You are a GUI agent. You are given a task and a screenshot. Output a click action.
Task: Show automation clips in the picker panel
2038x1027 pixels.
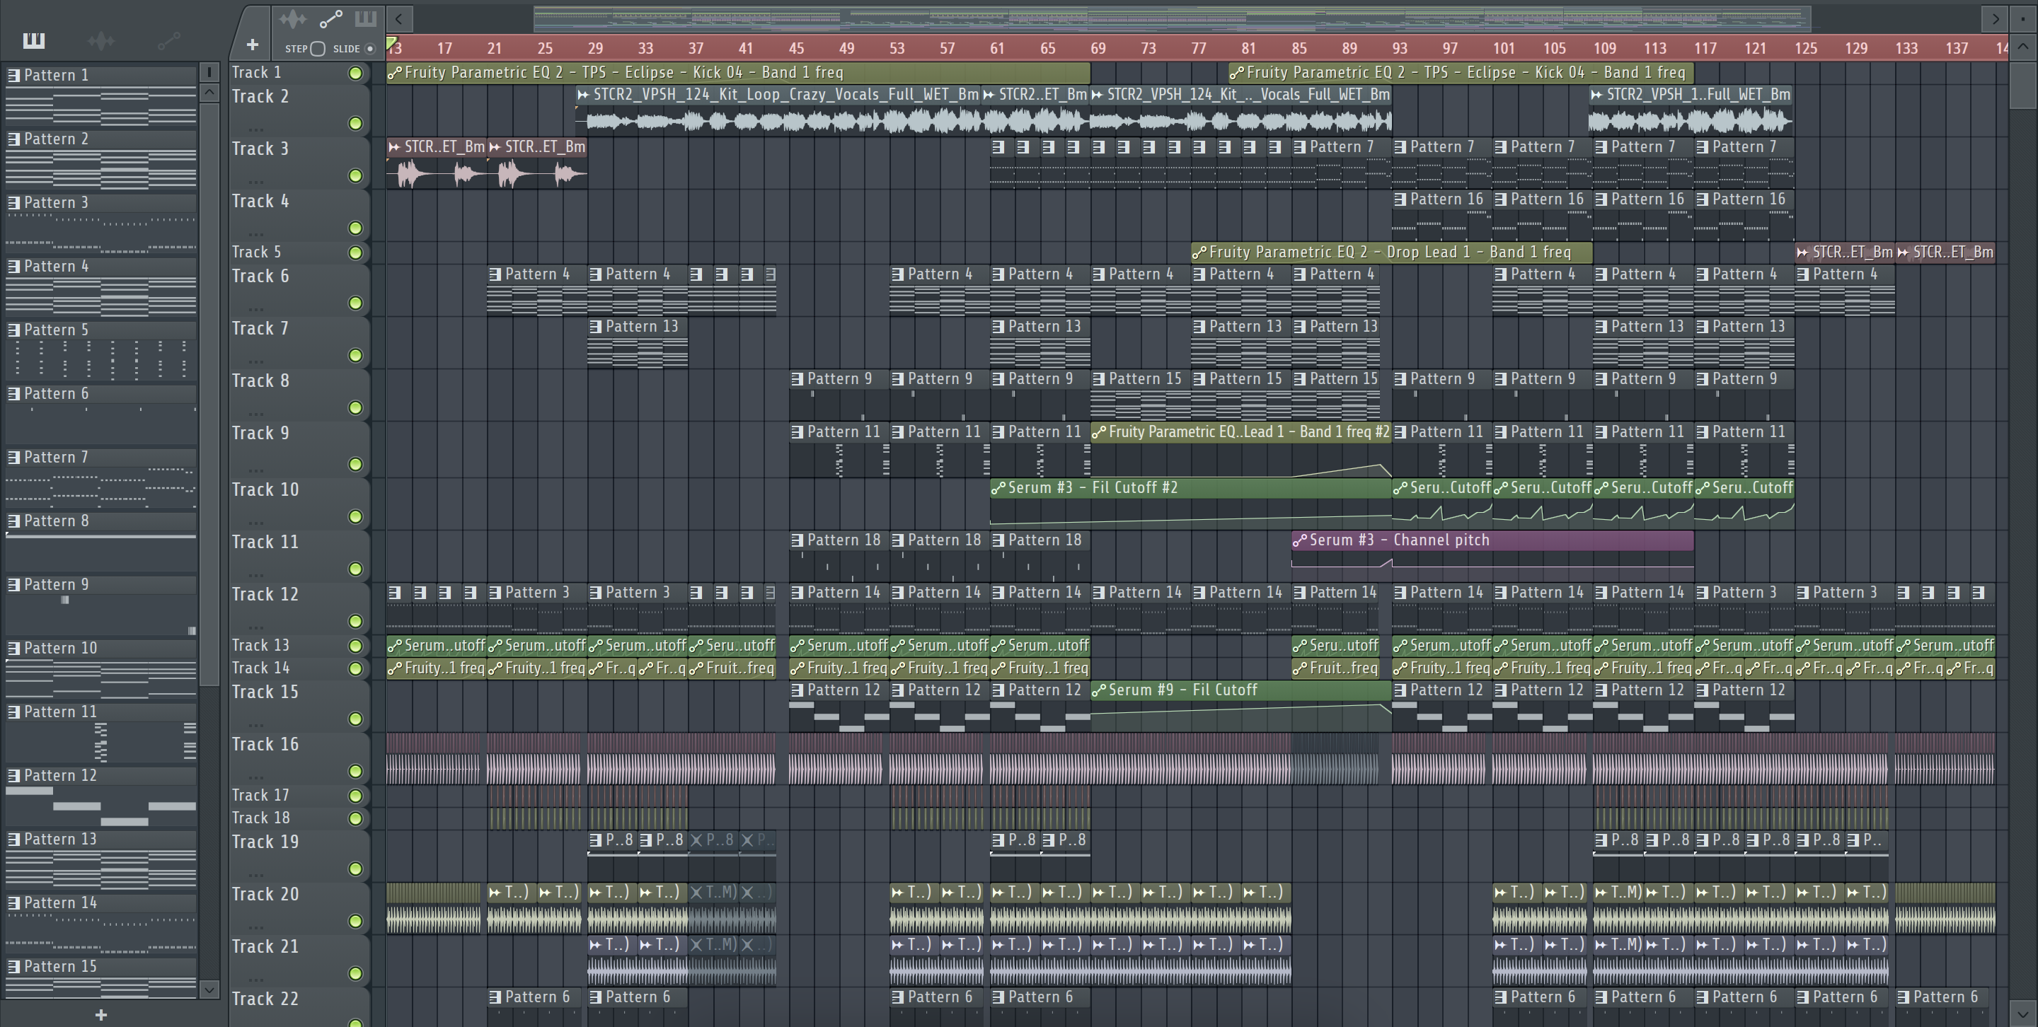click(169, 40)
